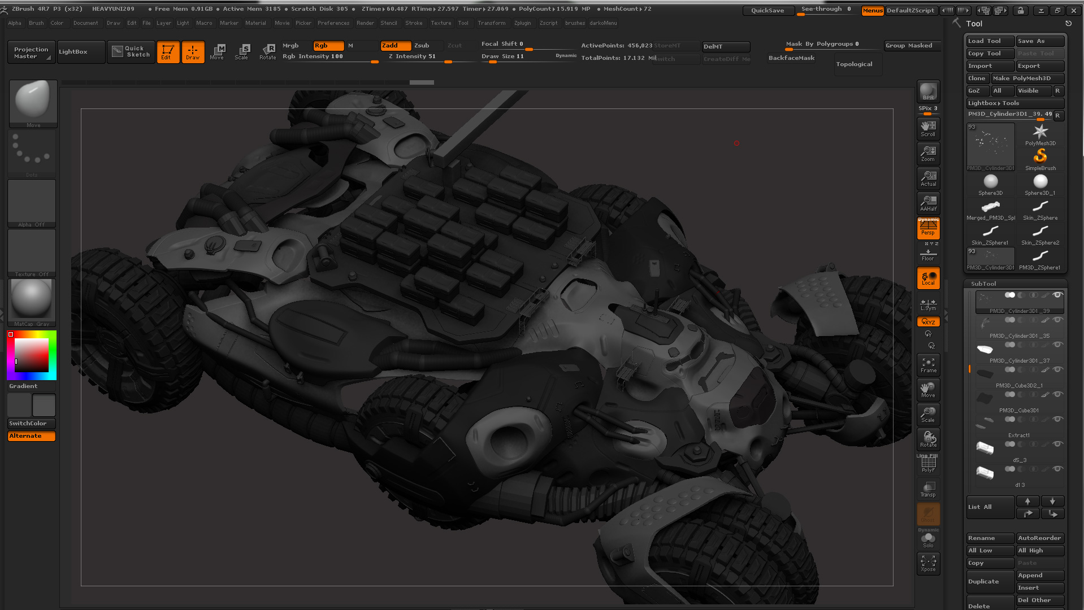Open the Move brush picker thumbnail
The width and height of the screenshot is (1084, 610).
coord(33,103)
